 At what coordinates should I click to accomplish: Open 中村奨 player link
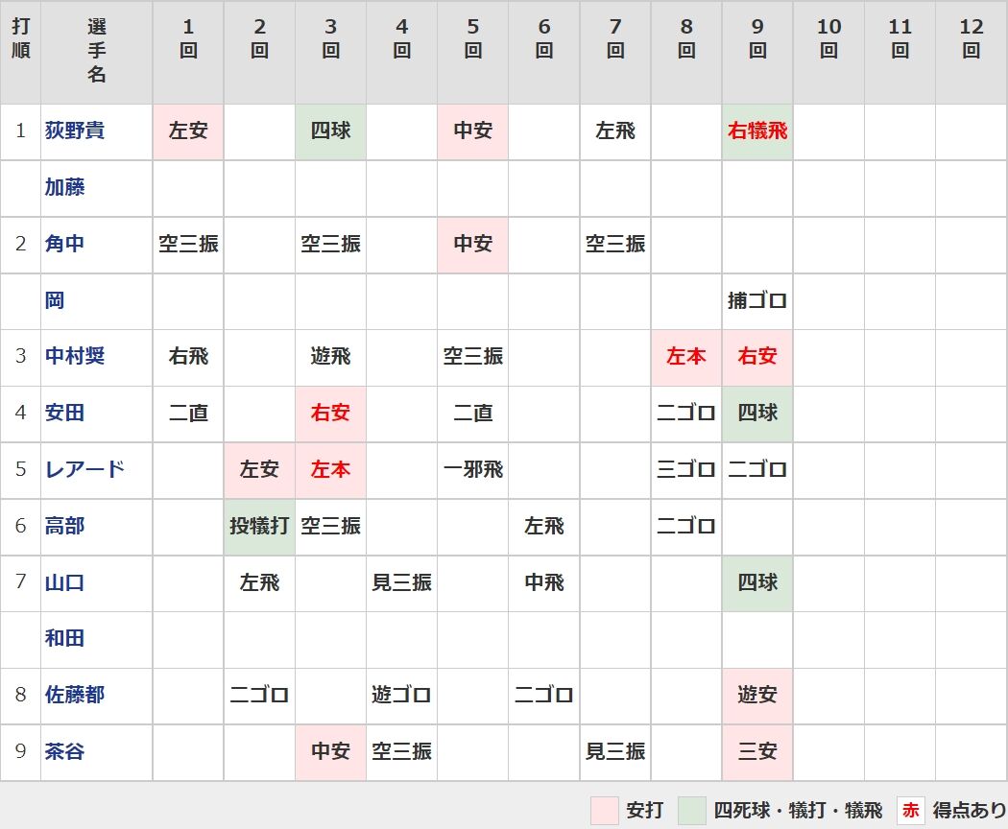click(75, 356)
